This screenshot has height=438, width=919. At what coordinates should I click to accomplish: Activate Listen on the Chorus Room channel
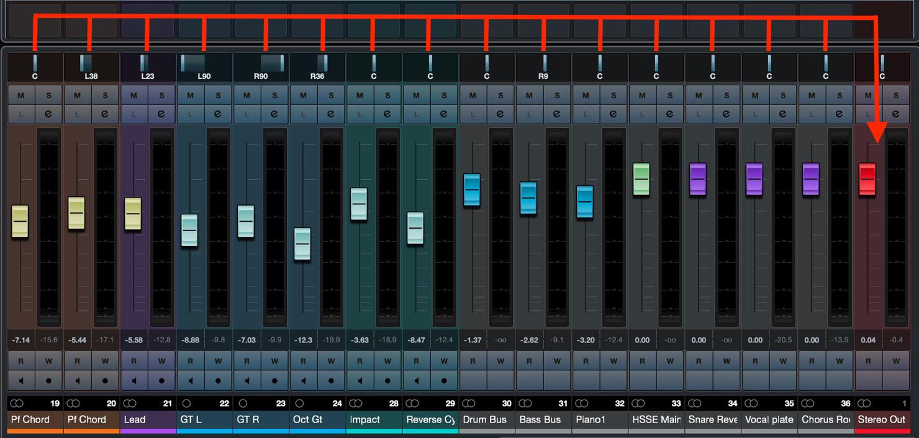pyautogui.click(x=812, y=114)
